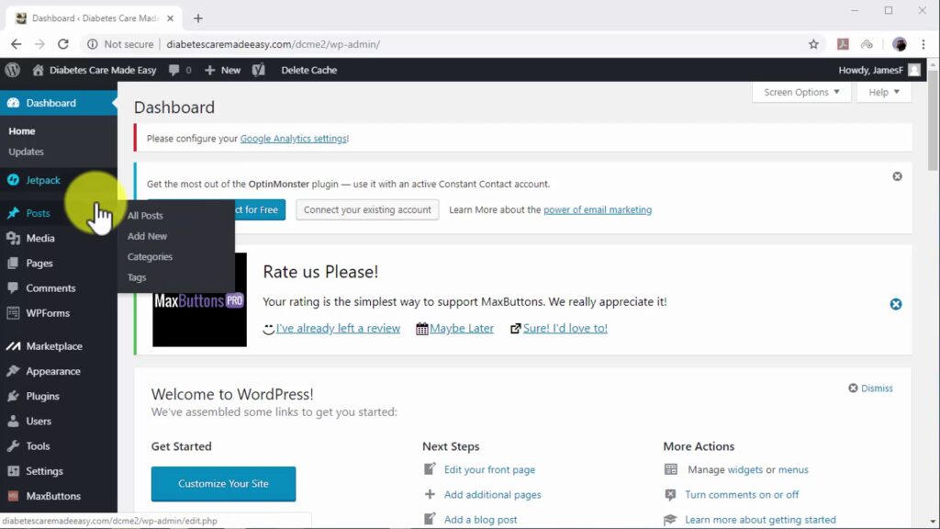This screenshot has width=940, height=529.
Task: Bookmark the page with the star icon
Action: click(x=813, y=44)
